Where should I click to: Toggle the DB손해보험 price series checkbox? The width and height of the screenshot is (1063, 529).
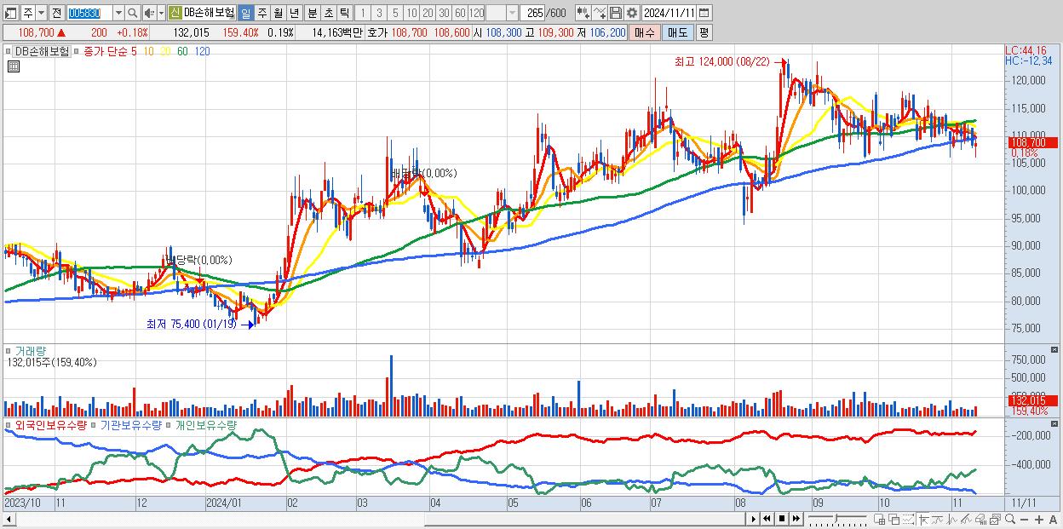click(9, 52)
